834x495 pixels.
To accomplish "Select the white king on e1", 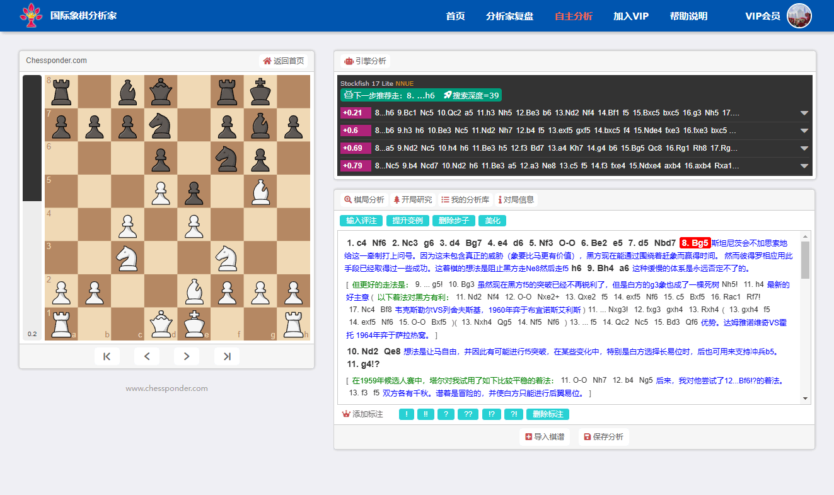I will (194, 323).
